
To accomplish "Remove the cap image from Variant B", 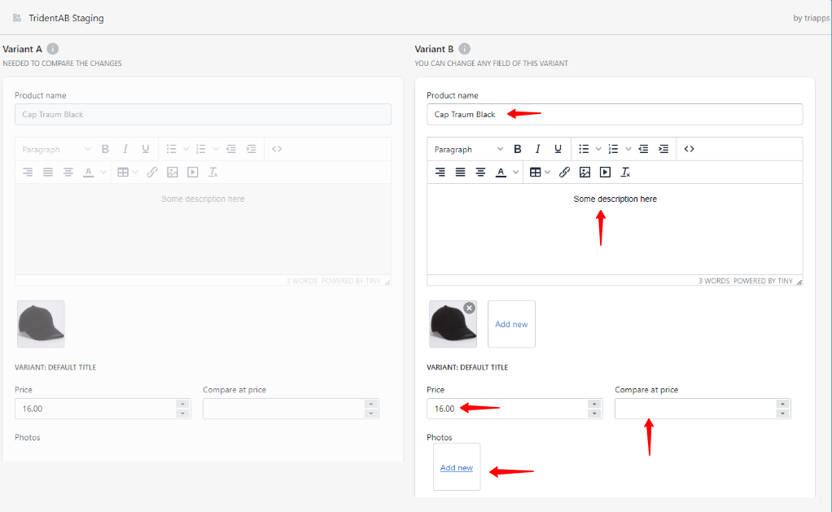I will coord(469,308).
